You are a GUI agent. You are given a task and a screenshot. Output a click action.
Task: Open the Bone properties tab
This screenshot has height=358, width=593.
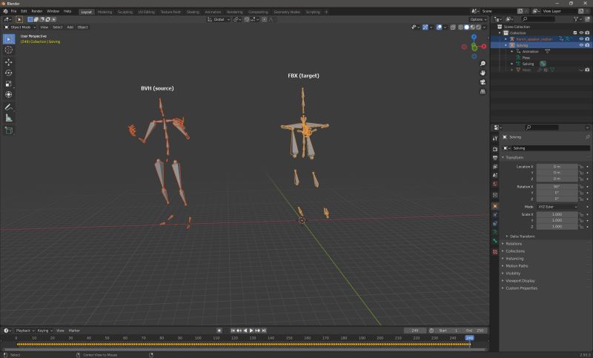(495, 241)
